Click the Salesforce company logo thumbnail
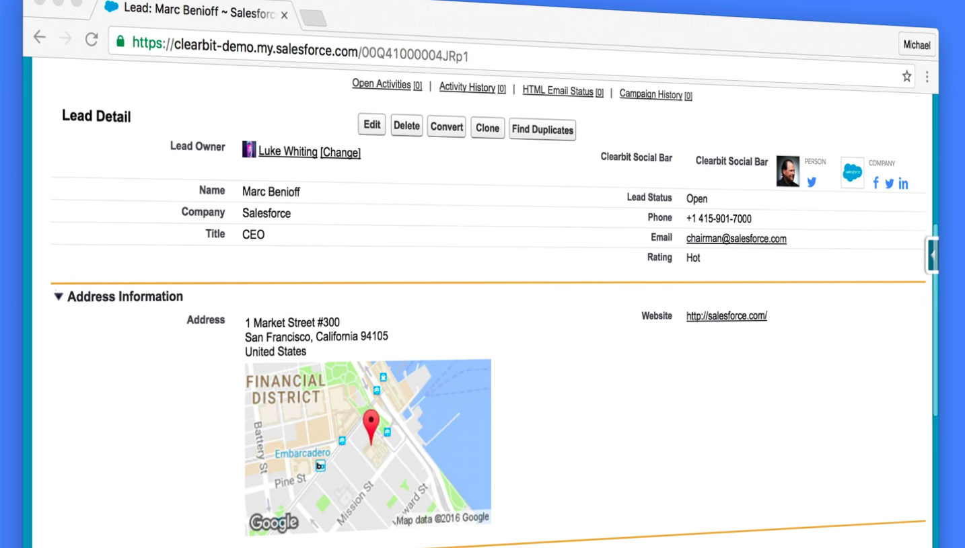Screen dimensions: 965x548 pyautogui.click(x=852, y=173)
